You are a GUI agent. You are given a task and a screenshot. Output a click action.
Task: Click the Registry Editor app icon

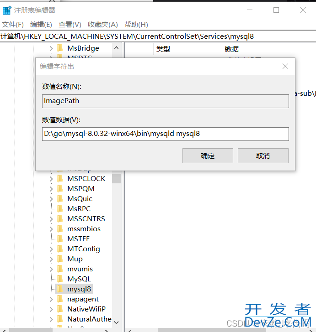pos(6,10)
